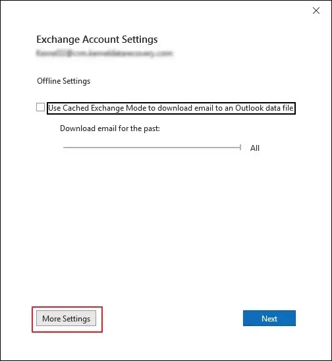Click the 'Download email for the past:' label
The height and width of the screenshot is (361, 332).
pos(110,128)
